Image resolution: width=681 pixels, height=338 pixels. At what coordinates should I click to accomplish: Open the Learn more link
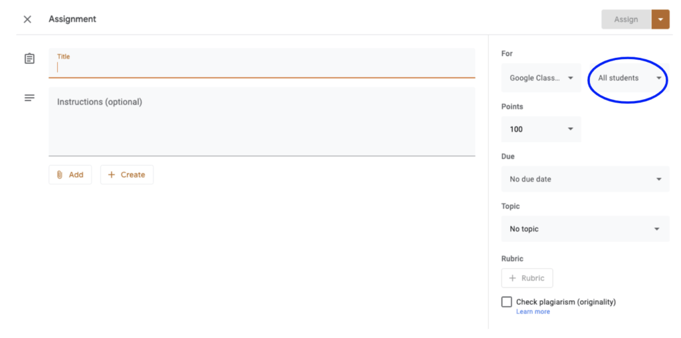click(533, 311)
